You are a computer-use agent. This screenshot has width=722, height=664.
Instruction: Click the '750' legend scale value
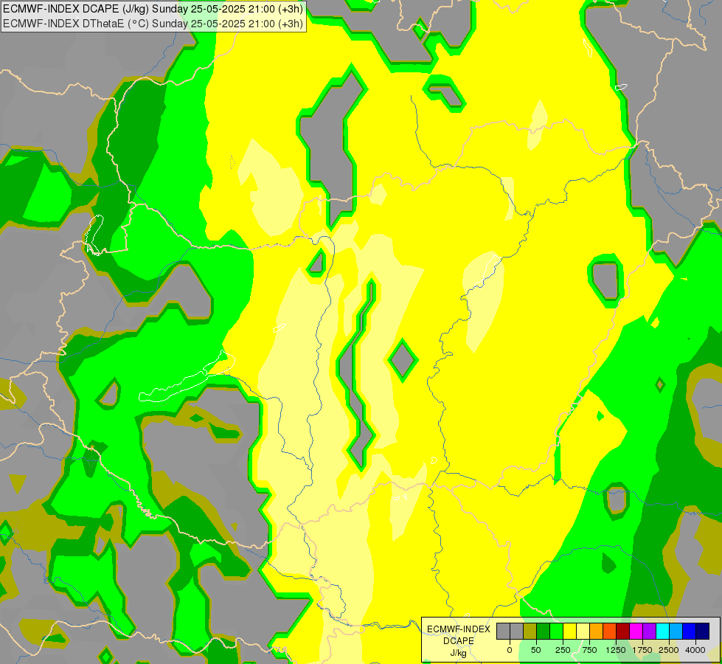(589, 650)
